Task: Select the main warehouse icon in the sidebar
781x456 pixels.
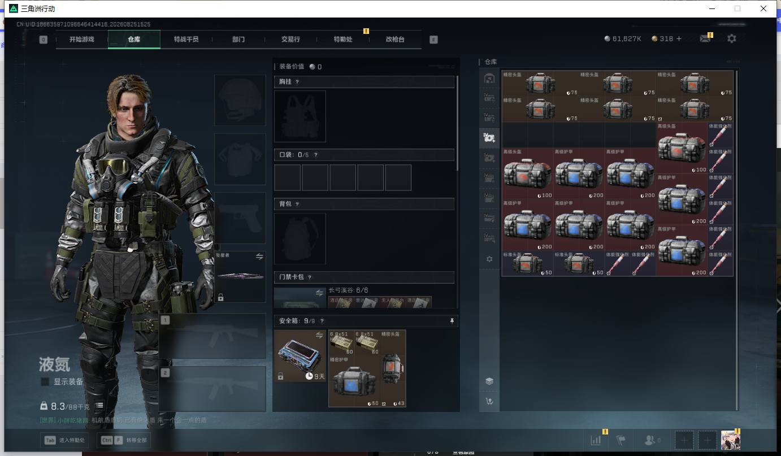Action: tap(489, 79)
